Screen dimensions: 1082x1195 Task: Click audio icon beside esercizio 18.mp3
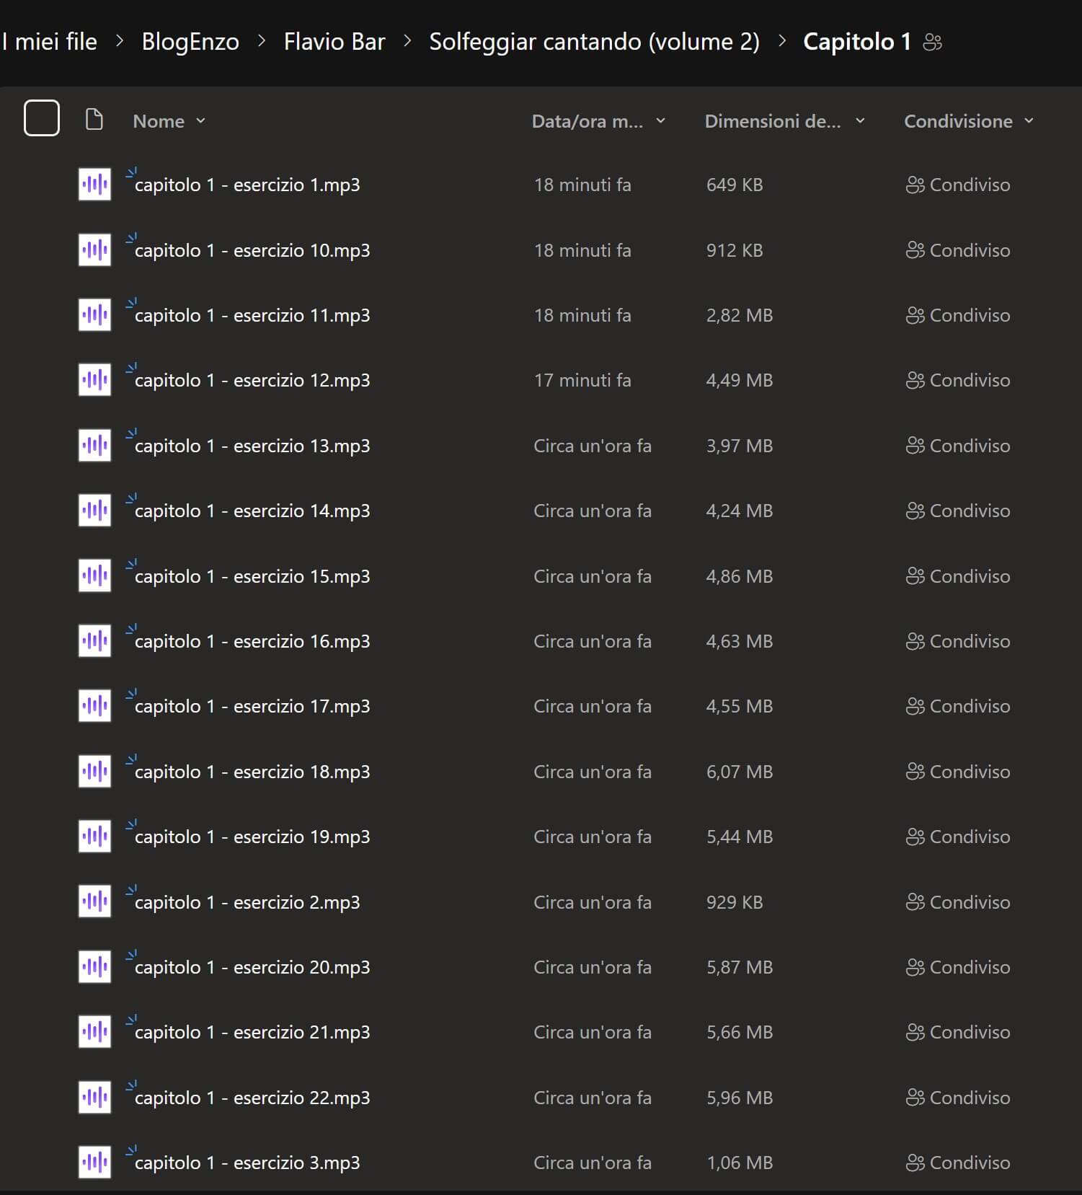[x=94, y=772]
